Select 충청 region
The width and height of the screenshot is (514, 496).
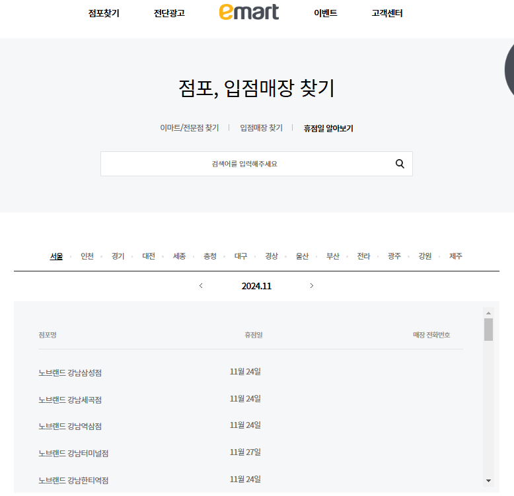[x=210, y=256]
